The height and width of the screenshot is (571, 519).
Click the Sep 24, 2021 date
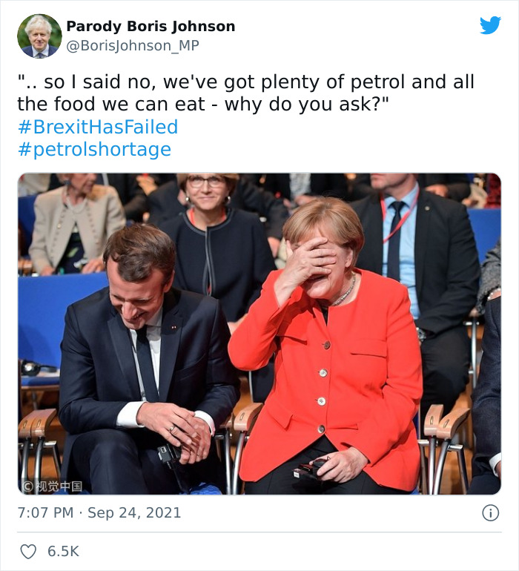(134, 513)
